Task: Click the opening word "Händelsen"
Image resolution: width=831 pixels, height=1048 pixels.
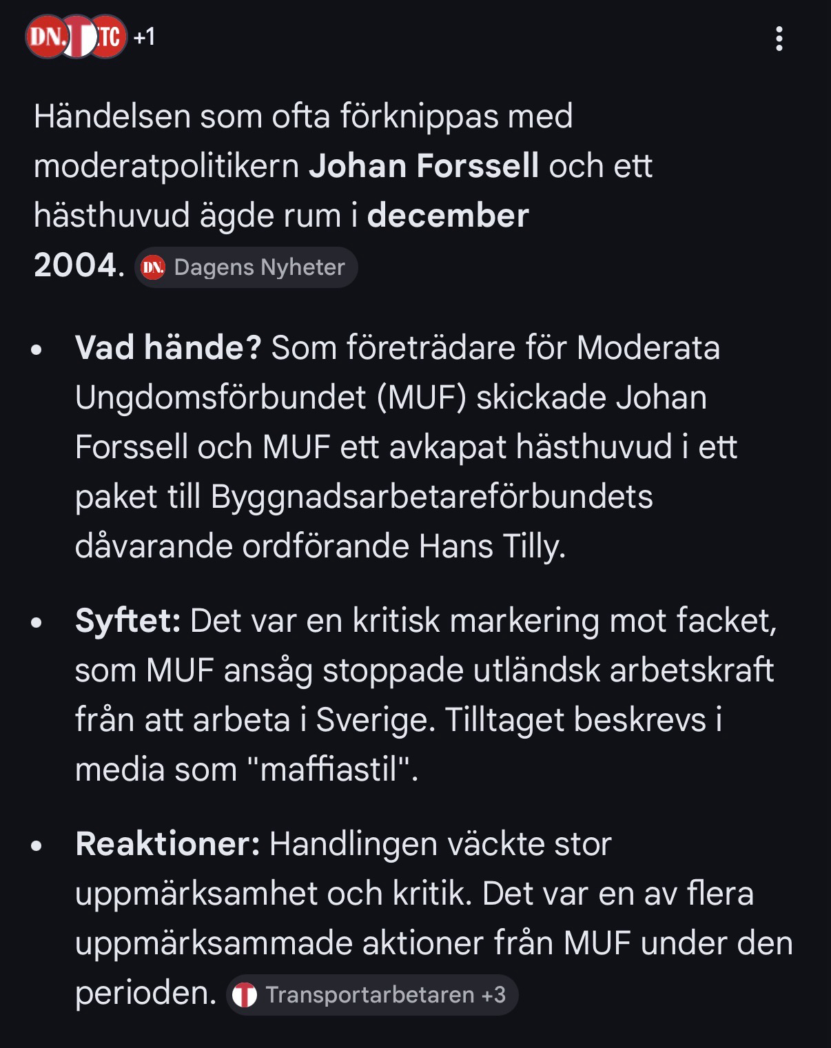Action: pos(112,116)
